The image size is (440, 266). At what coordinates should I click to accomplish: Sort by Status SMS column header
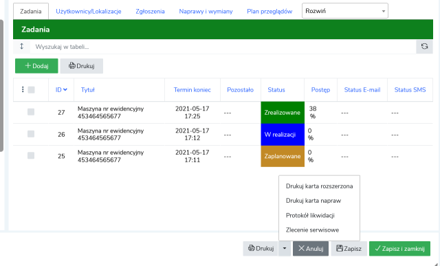tap(410, 90)
